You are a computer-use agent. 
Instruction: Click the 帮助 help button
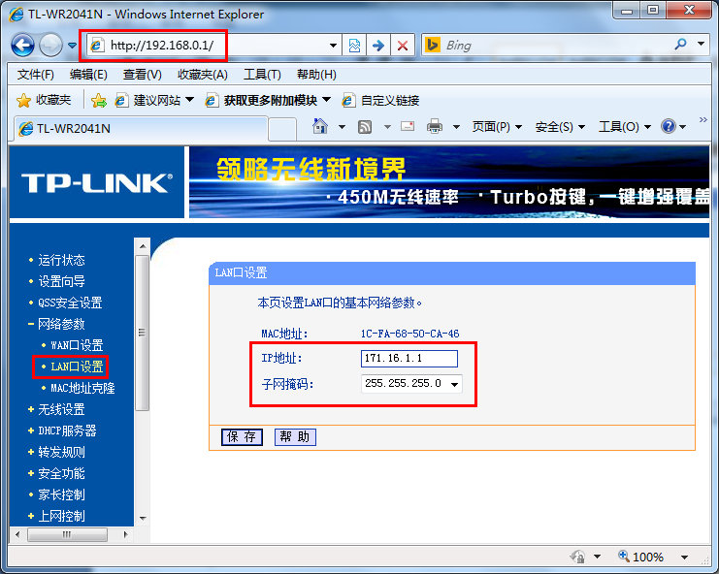pos(295,437)
